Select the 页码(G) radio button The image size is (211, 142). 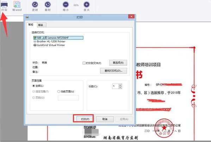coord(34,98)
